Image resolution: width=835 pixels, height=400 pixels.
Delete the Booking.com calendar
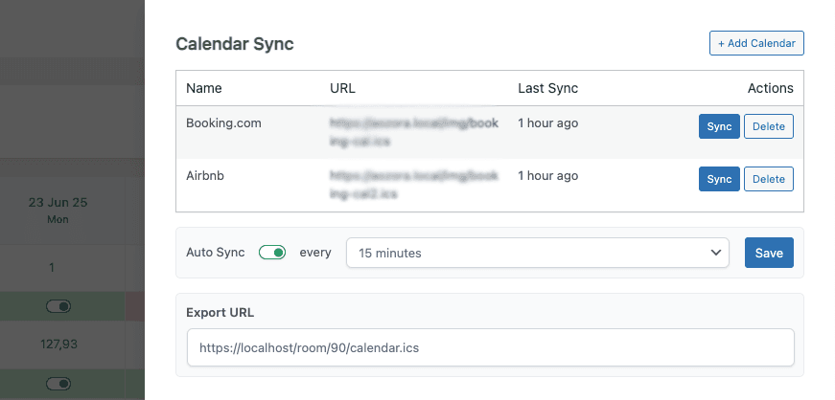coord(768,126)
